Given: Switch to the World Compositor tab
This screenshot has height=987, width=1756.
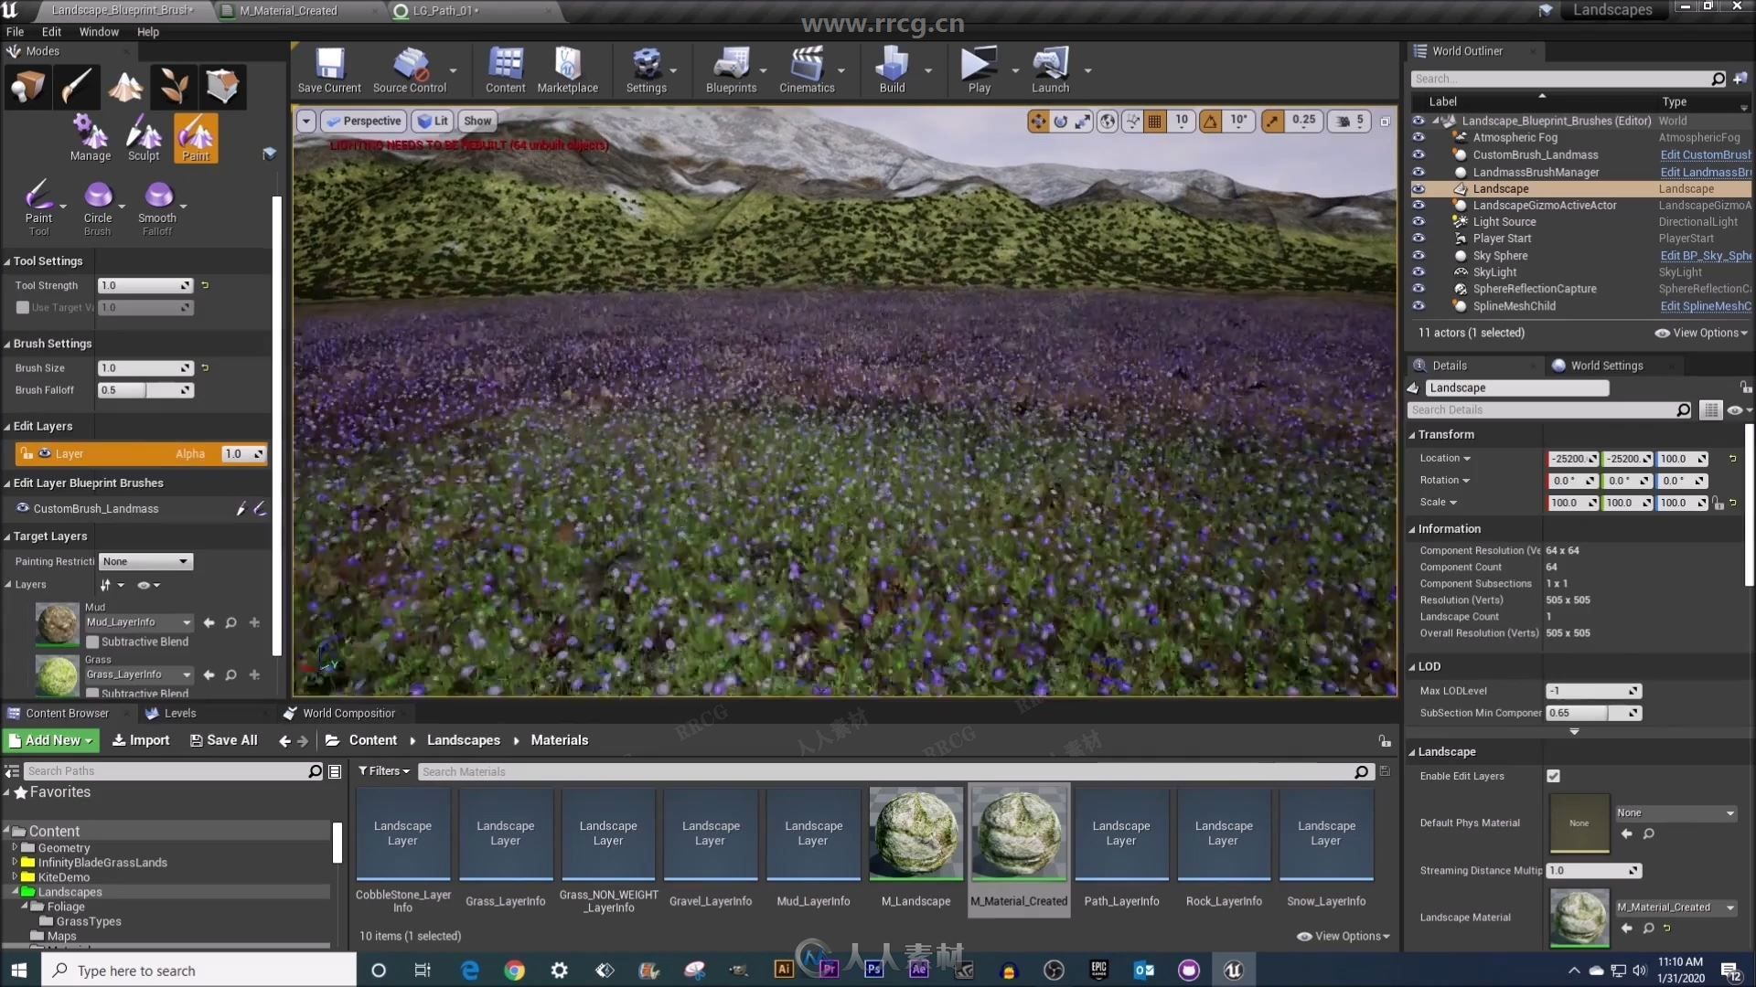Looking at the screenshot, I should (348, 712).
